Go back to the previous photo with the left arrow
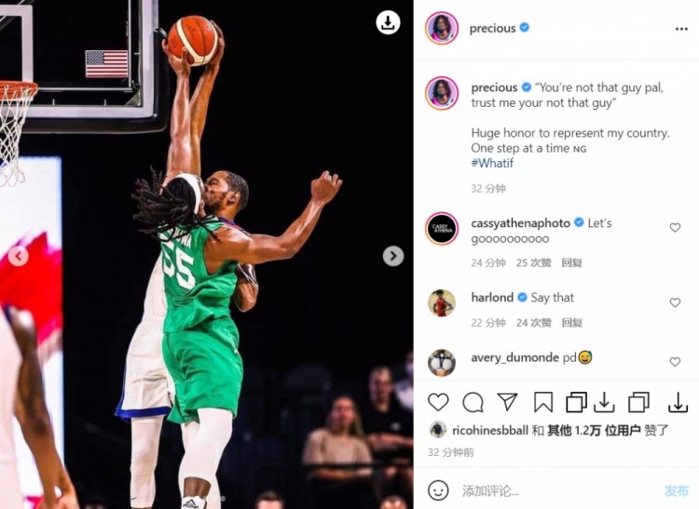The height and width of the screenshot is (509, 699). point(19,256)
